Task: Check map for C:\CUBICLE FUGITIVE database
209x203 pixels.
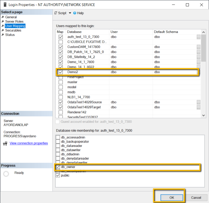Action: coord(61,42)
